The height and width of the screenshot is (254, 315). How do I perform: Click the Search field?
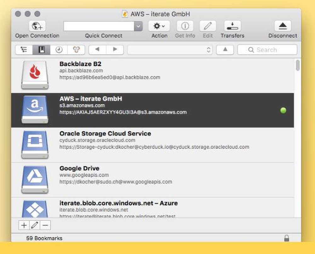pos(267,50)
